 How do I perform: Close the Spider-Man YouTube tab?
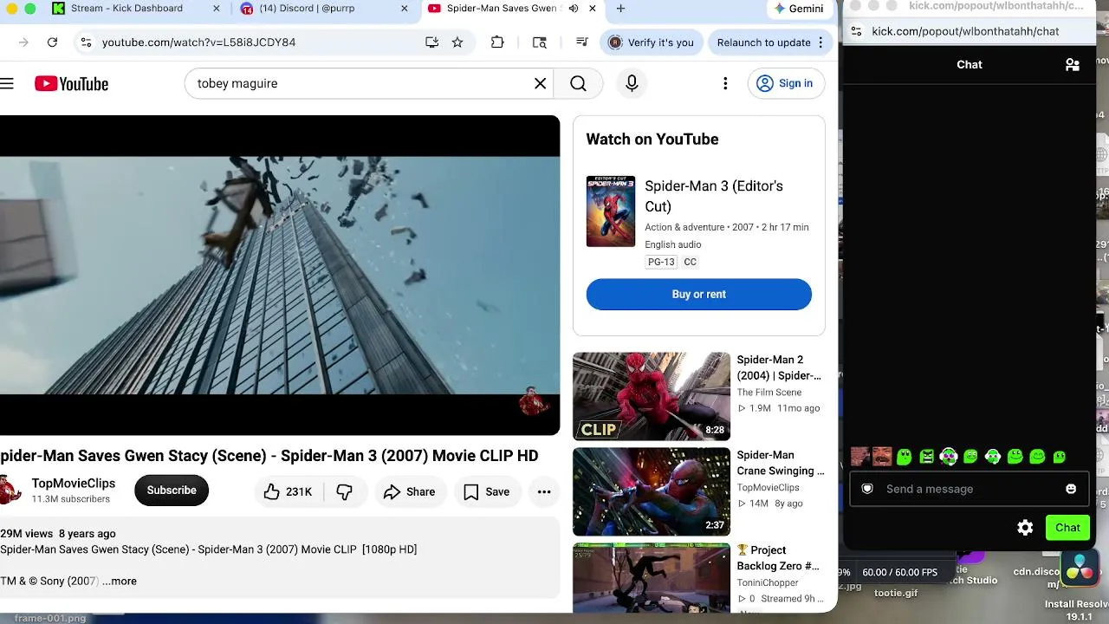[593, 9]
